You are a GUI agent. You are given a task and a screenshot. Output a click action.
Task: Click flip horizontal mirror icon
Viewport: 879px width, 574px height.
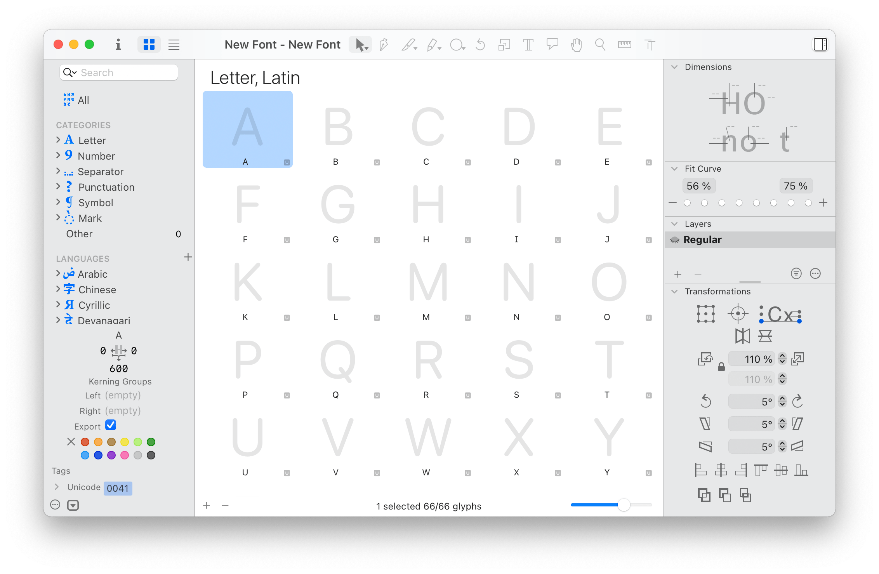tap(742, 336)
